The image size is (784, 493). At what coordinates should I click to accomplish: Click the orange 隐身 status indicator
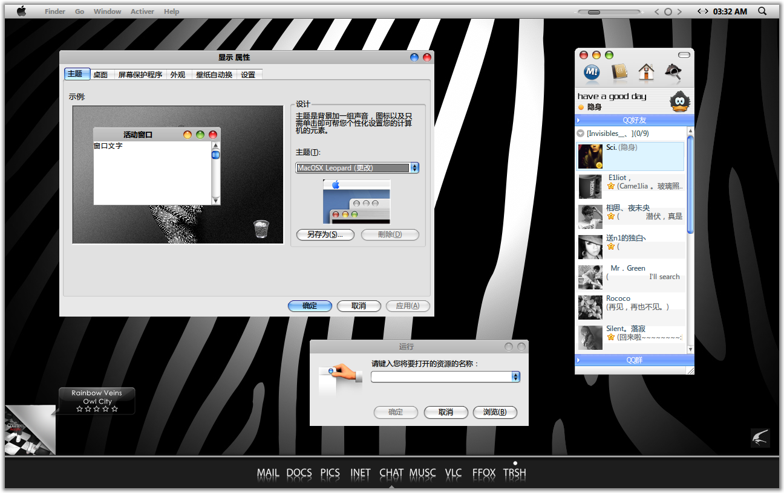581,107
